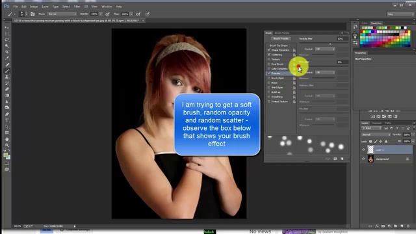Click the Brush Presets button
This screenshot has width=416, height=234.
(281, 39)
